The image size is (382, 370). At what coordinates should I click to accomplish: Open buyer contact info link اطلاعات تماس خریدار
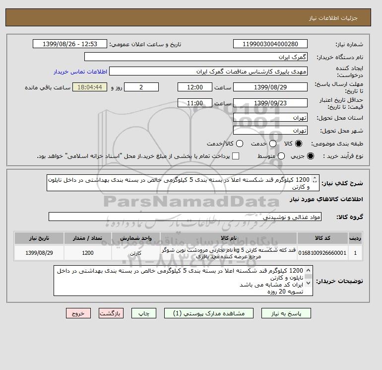(x=80, y=72)
